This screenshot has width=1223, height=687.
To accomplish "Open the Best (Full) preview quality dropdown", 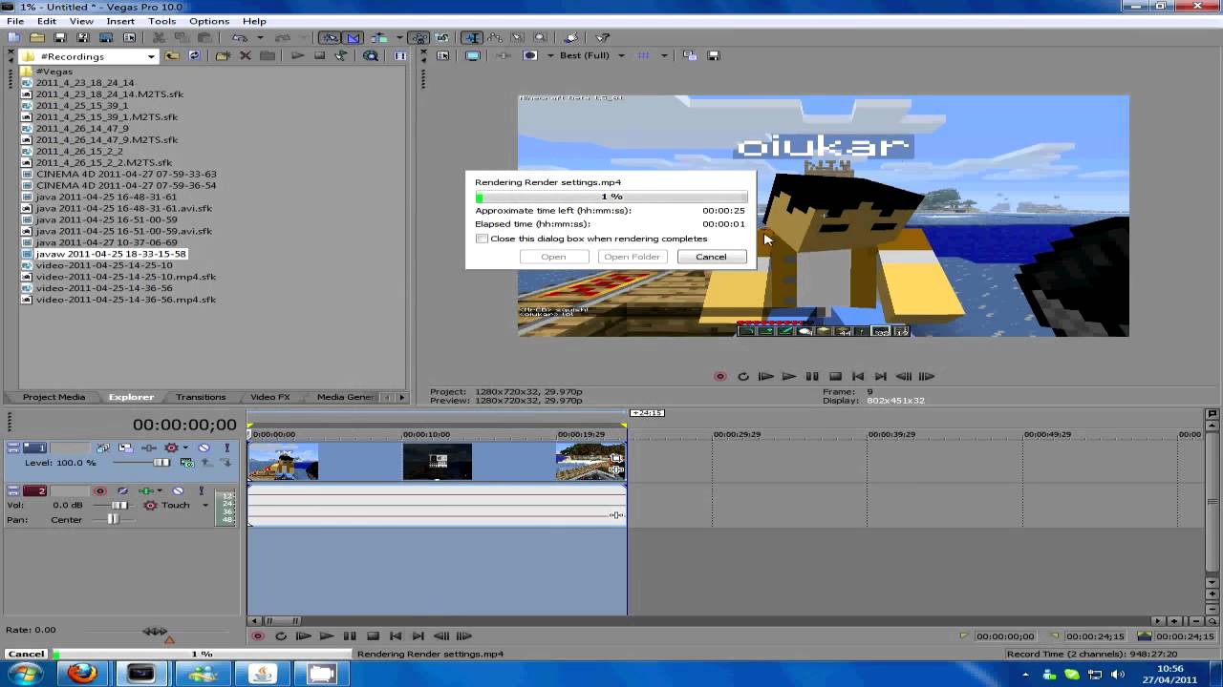I will coord(621,55).
